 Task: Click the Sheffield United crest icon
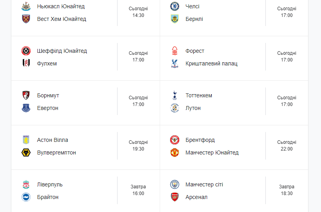click(26, 51)
